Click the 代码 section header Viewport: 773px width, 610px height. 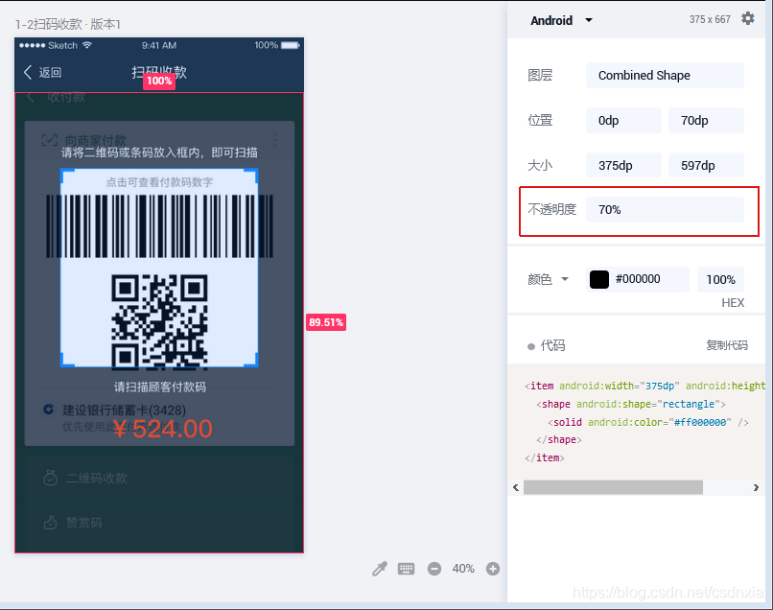click(547, 345)
